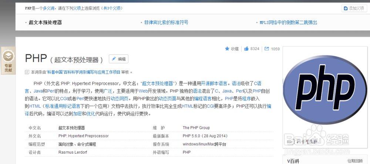The width and height of the screenshot is (370, 164).
Task: Select the 超文本预处理器 meaning entry
Action: 45,23
